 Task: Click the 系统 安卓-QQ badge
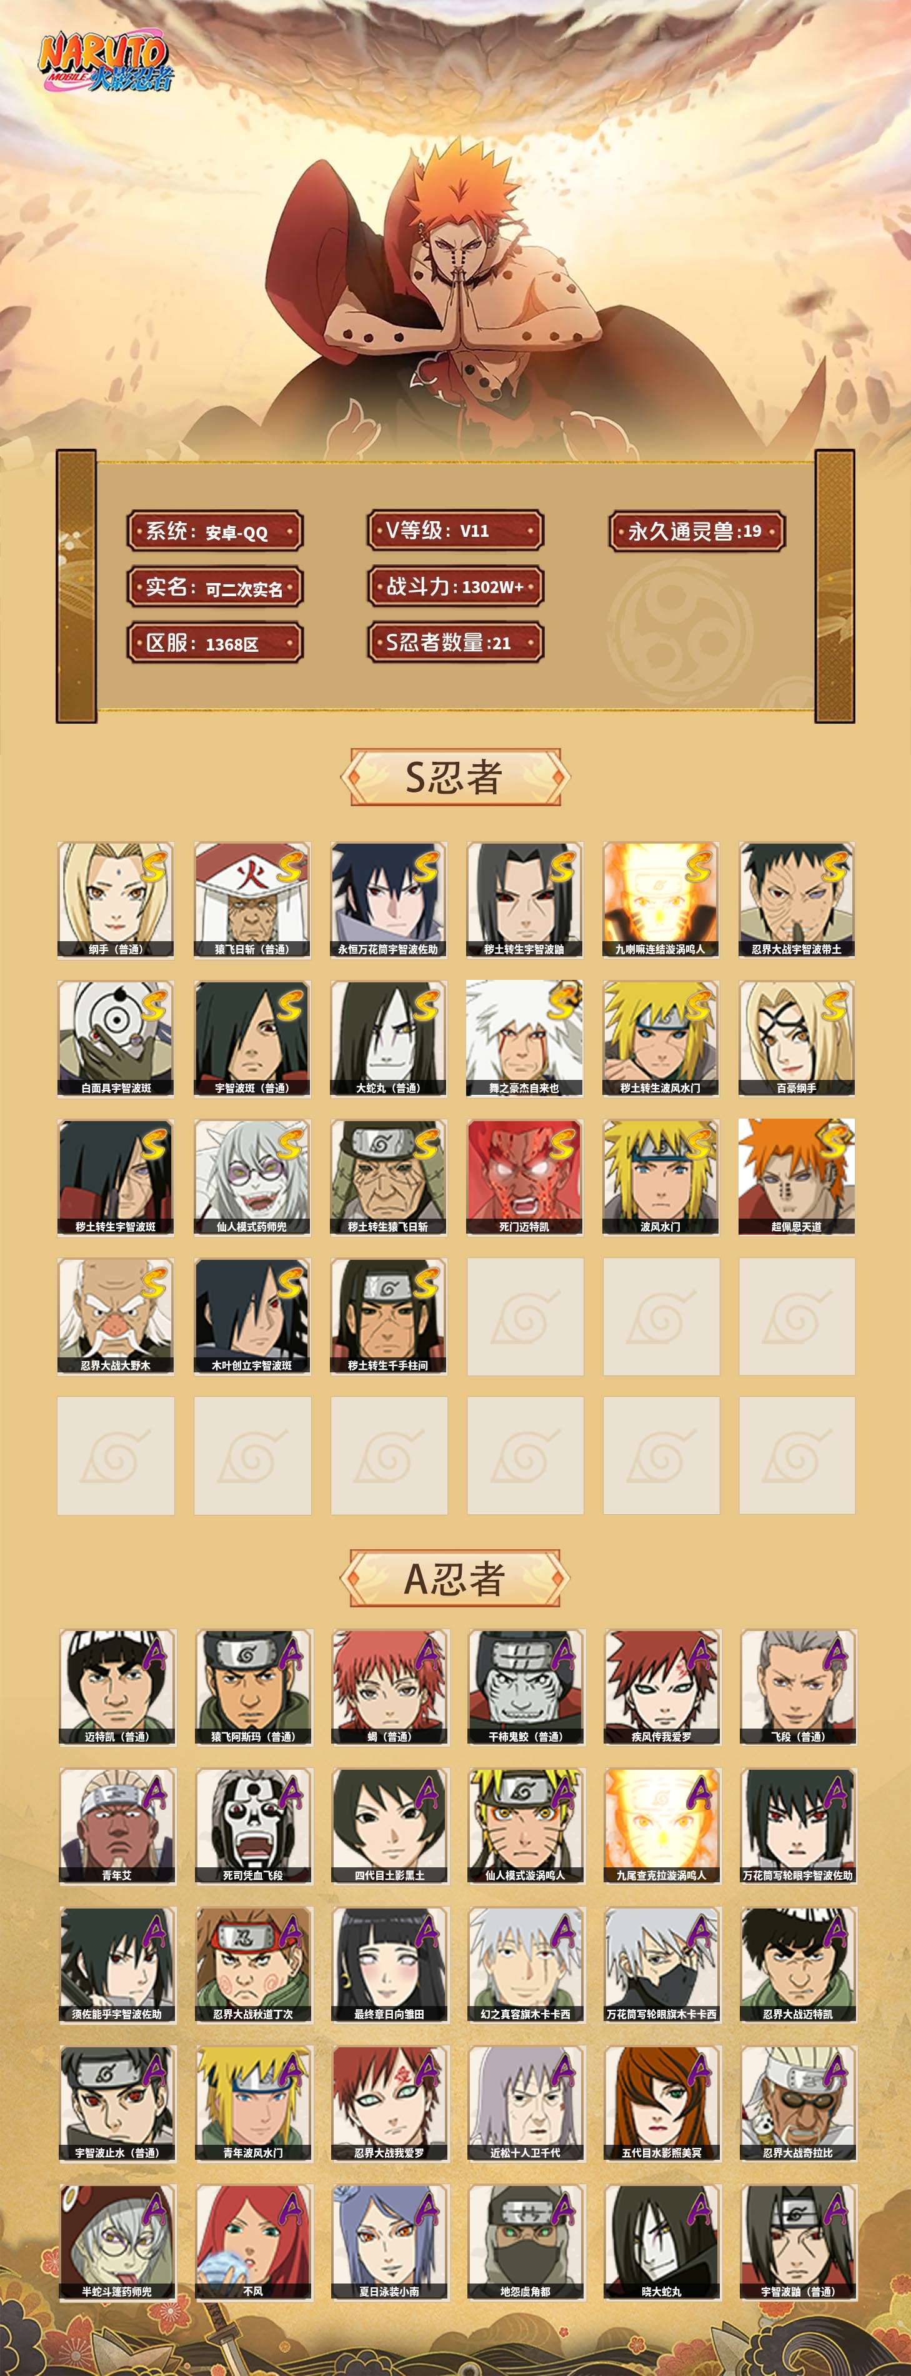(x=215, y=531)
